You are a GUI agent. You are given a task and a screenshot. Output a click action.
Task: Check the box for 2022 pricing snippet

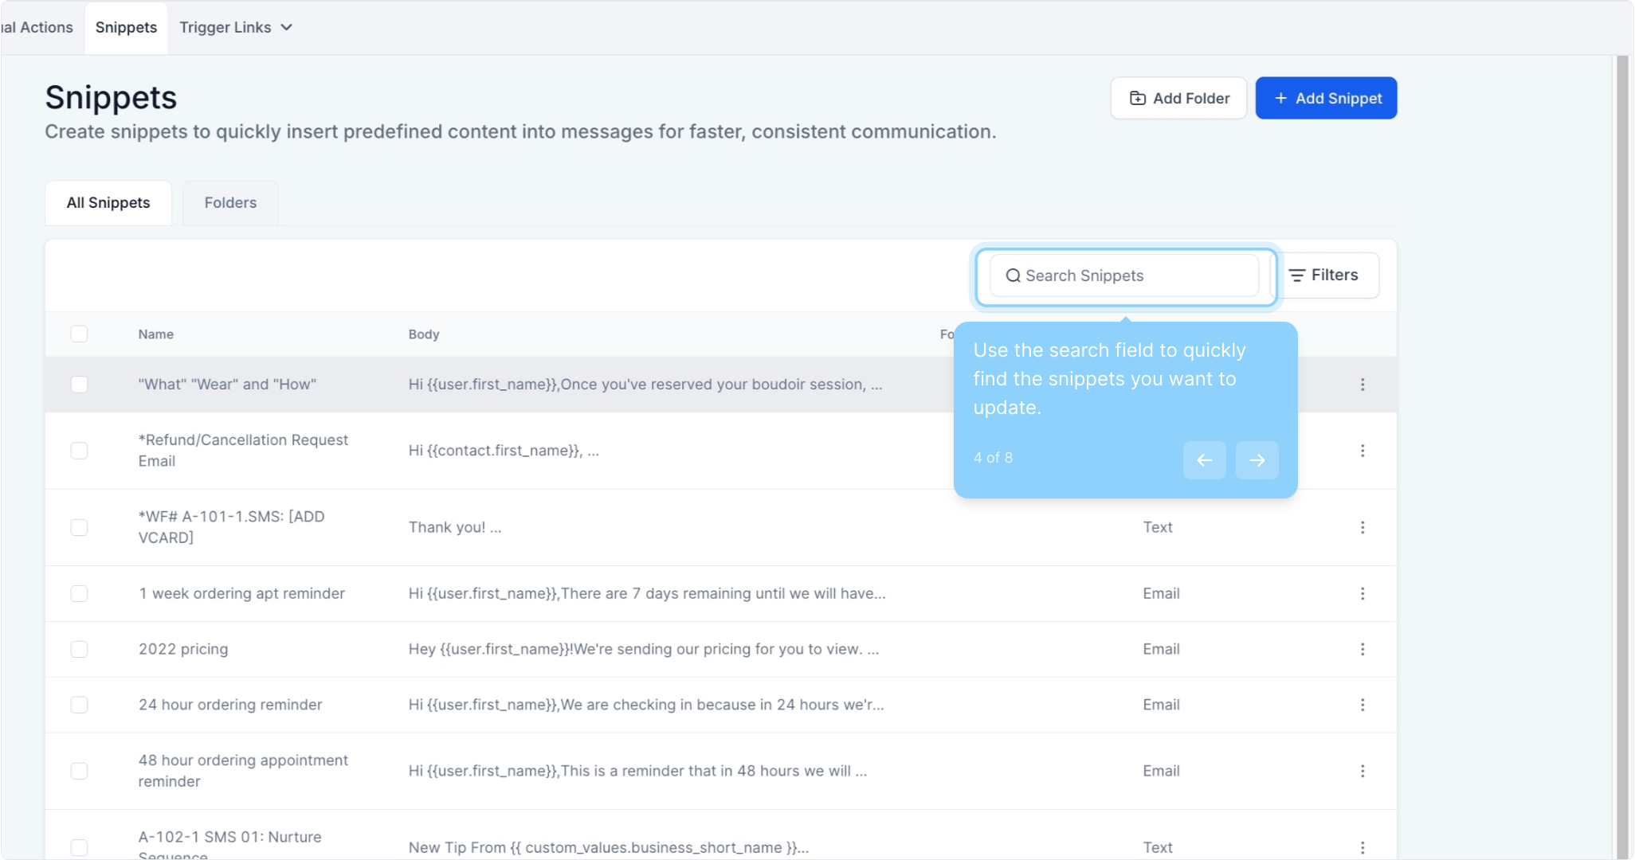coord(79,649)
